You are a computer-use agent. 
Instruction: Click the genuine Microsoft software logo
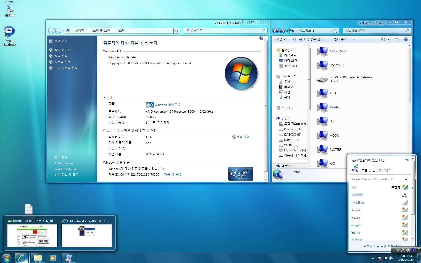[x=241, y=174]
